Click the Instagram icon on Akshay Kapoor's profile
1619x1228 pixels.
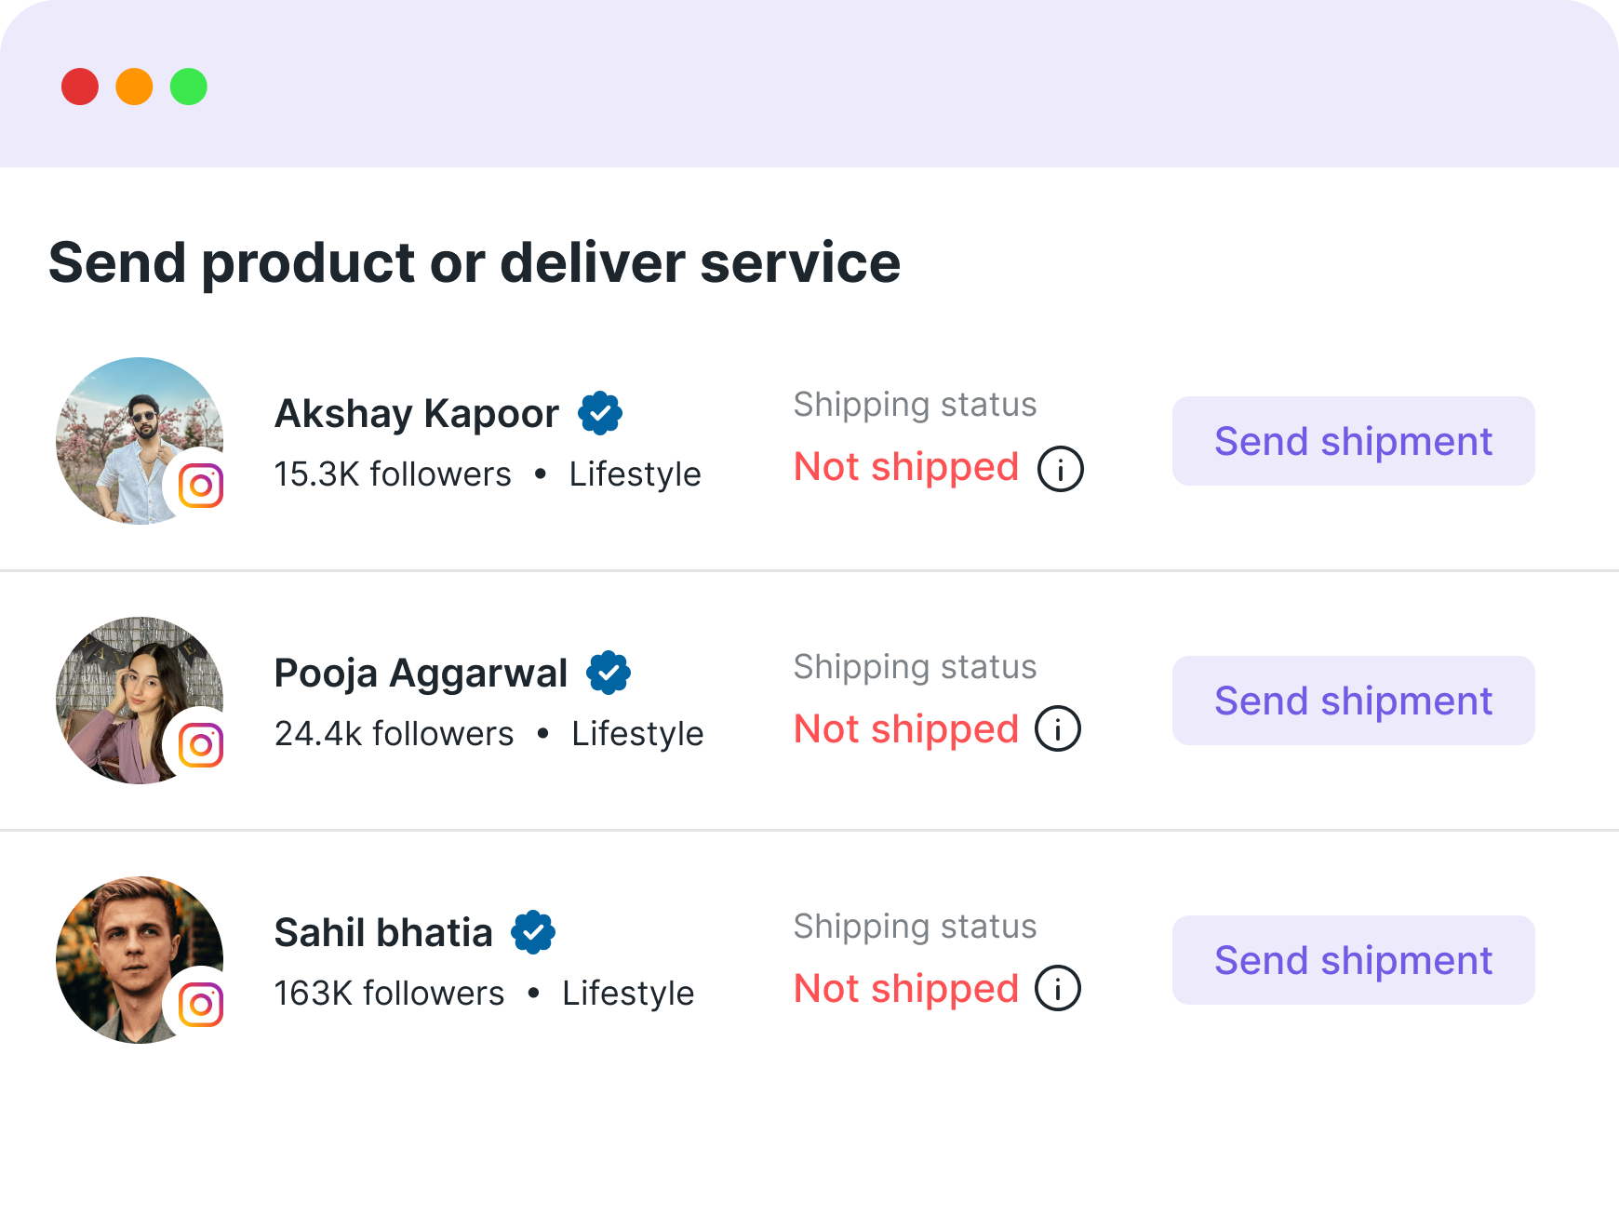(201, 484)
